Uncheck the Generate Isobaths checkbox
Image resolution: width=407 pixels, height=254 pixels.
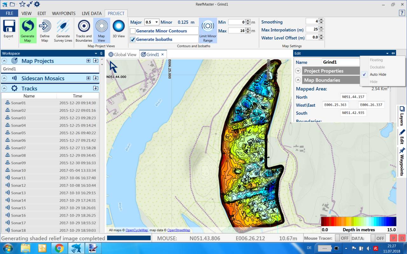[x=133, y=39]
